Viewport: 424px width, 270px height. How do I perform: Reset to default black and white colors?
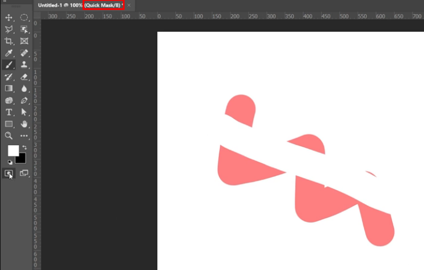pos(10,162)
